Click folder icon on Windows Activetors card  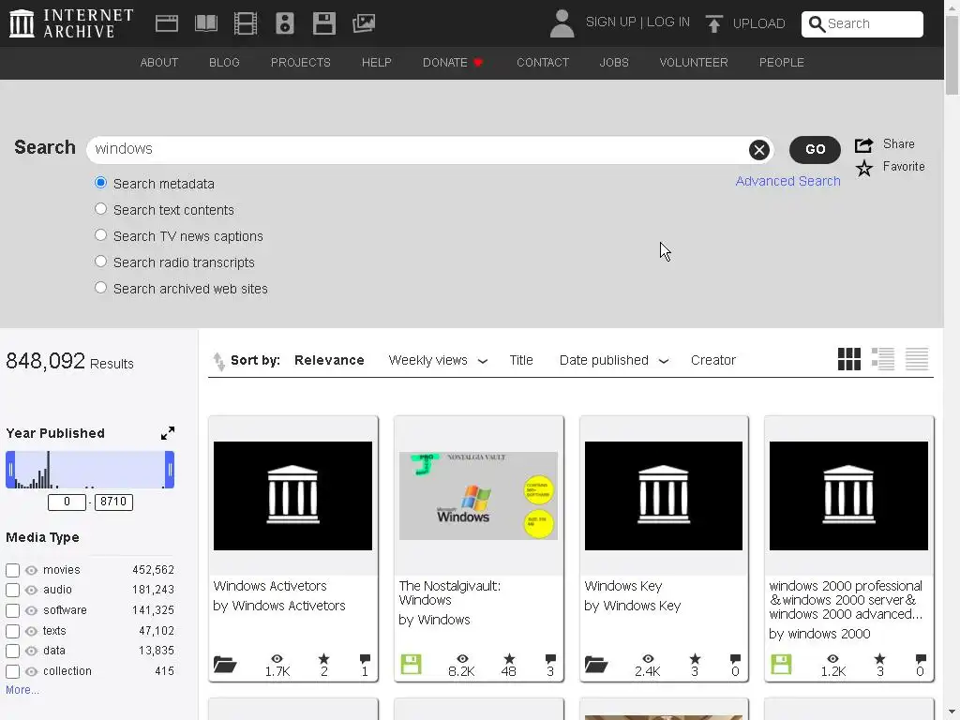click(225, 665)
